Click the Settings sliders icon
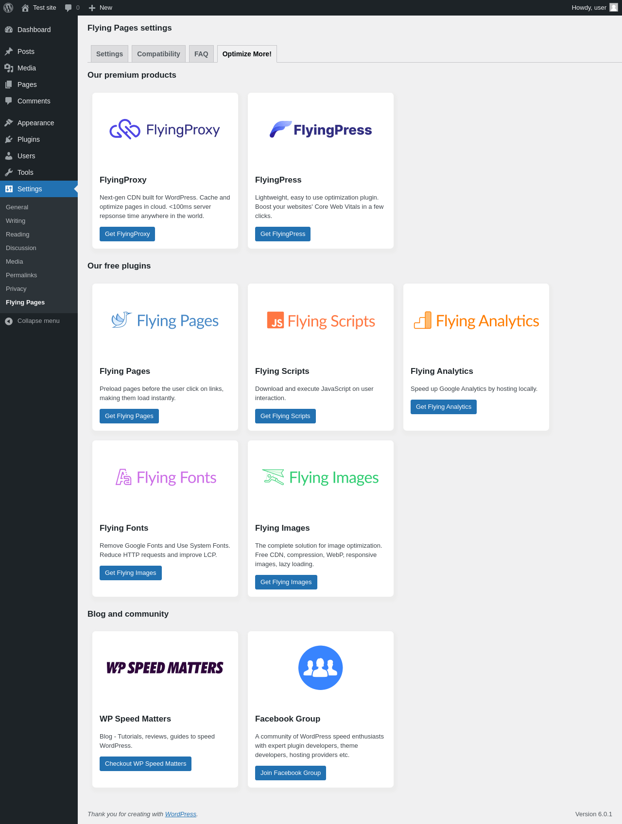The image size is (622, 824). (x=9, y=189)
